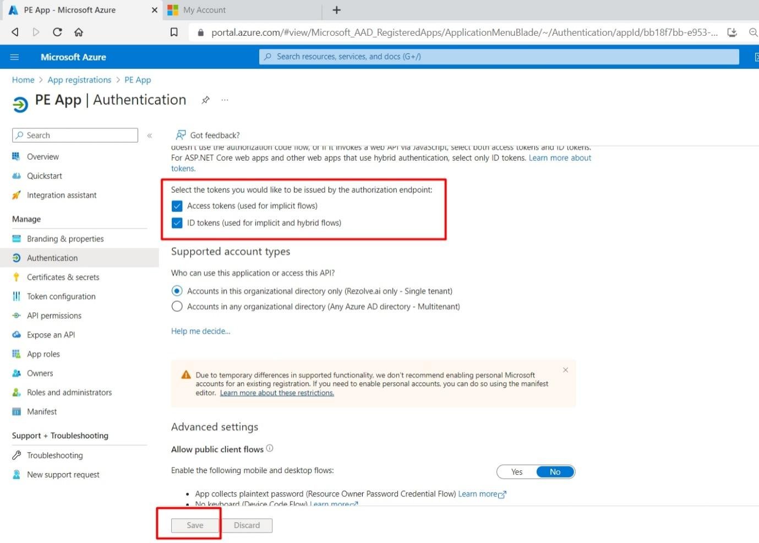Select Multitenant accounts radio button
Screen dimensions: 759x543
[177, 306]
